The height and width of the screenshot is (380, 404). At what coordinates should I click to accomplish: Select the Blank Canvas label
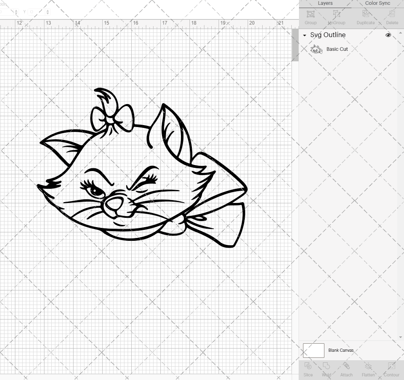[x=341, y=351]
